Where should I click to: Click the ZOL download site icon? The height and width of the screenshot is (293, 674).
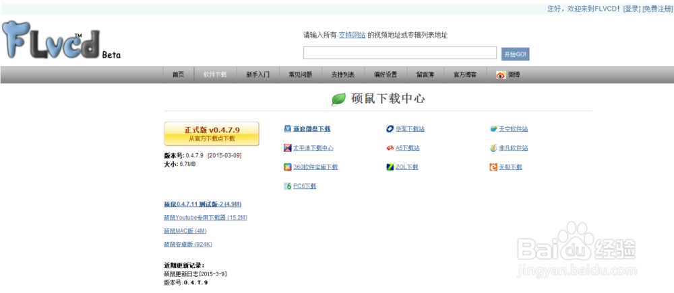[390, 167]
